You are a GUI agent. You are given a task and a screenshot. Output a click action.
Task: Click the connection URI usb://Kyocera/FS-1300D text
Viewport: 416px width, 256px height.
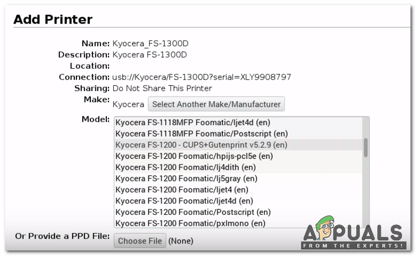click(202, 77)
